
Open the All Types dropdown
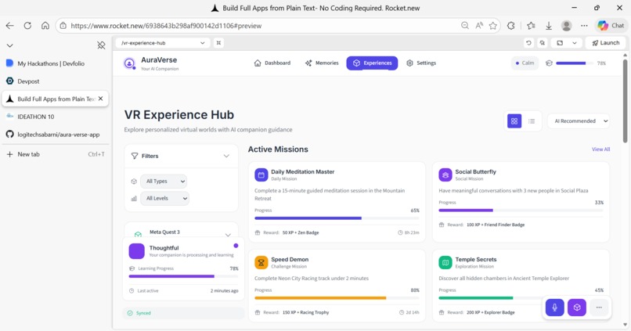coord(164,182)
